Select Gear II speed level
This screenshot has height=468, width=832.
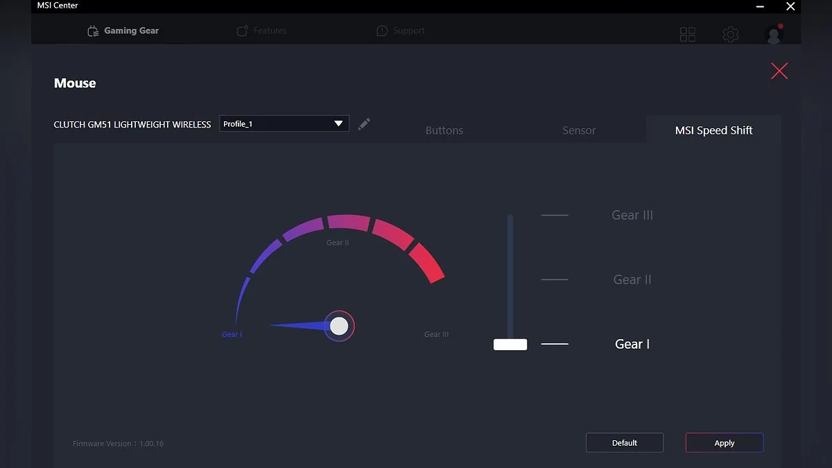coord(632,279)
